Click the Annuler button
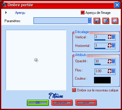The width and height of the screenshot is (122, 110). tap(62, 103)
